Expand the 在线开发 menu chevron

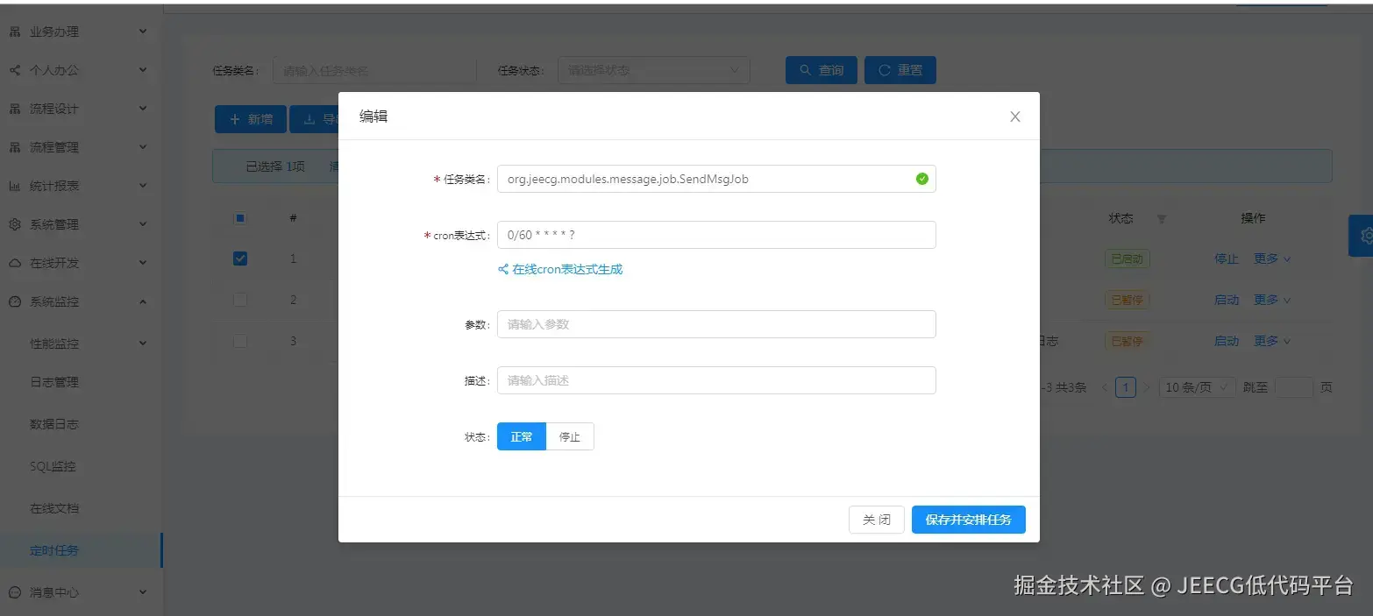point(143,263)
